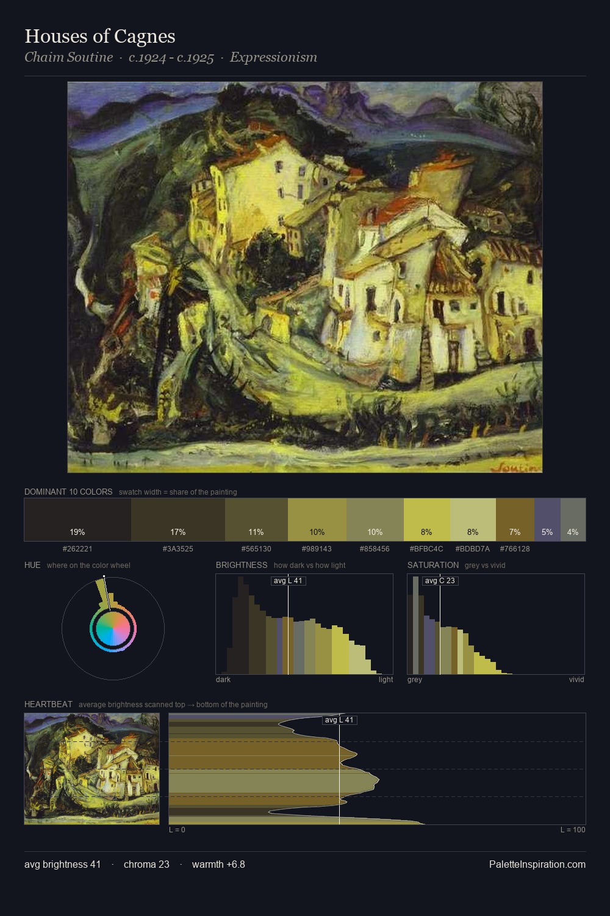This screenshot has height=916, width=610.
Task: Click the 'warmth +6.8' footer stat
Action: [x=218, y=864]
